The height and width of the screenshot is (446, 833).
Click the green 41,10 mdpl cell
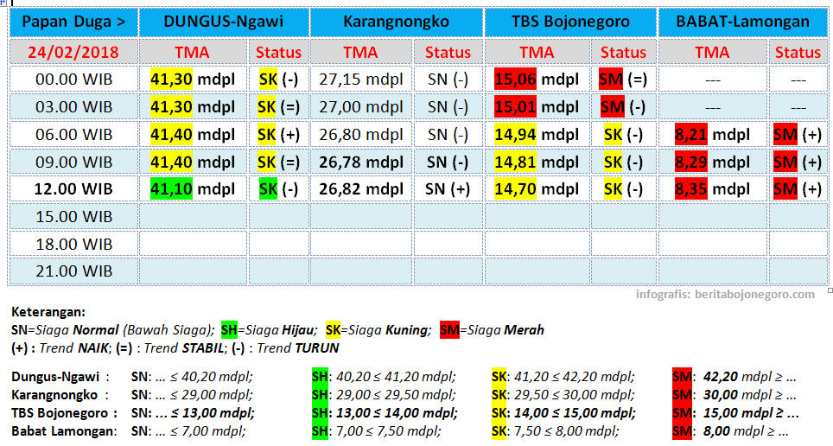point(193,188)
